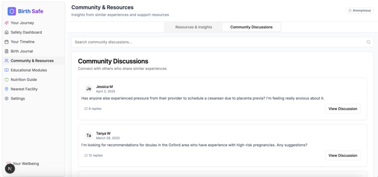
Task: Click the placenta previa post text
Action: (x=203, y=98)
